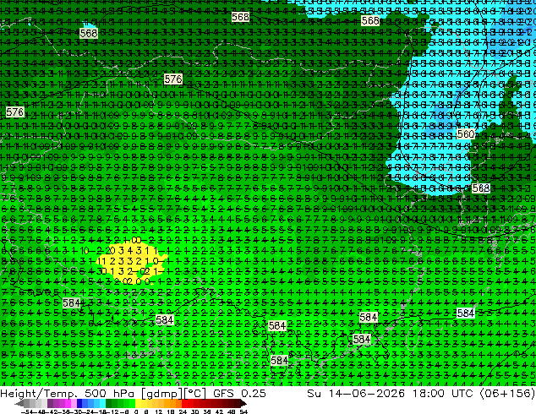Click the cyan swatch on the color scale
536x414 pixels.
pos(102,404)
